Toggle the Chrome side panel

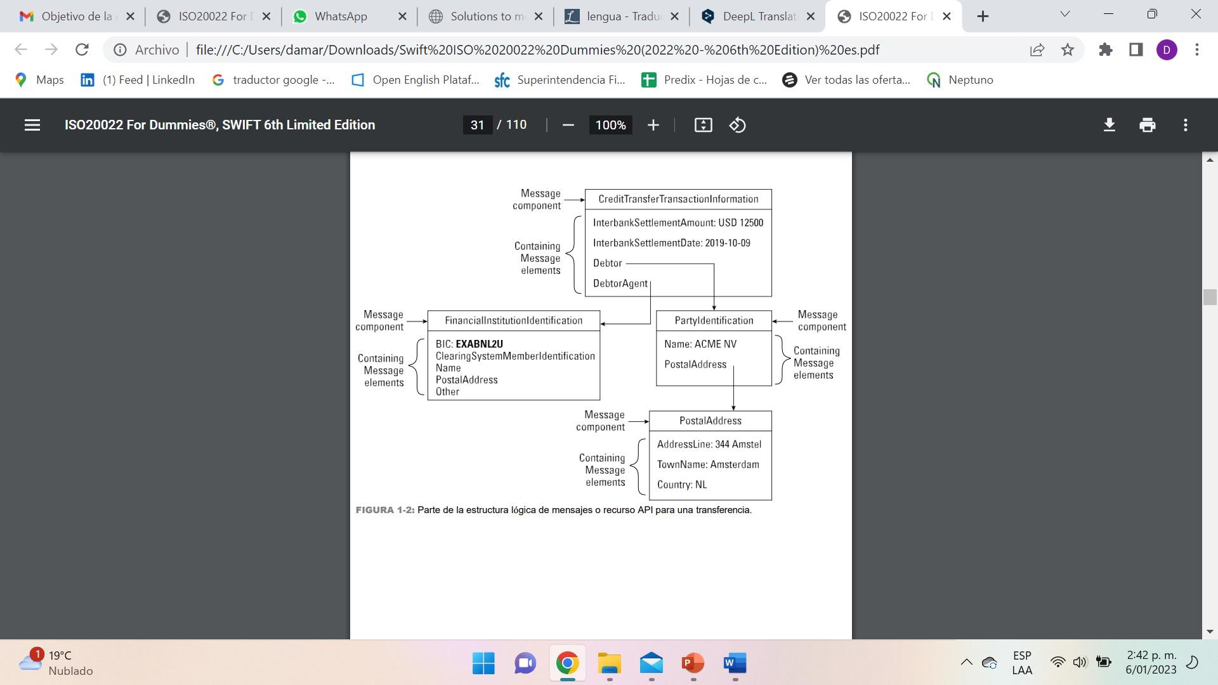(x=1136, y=49)
